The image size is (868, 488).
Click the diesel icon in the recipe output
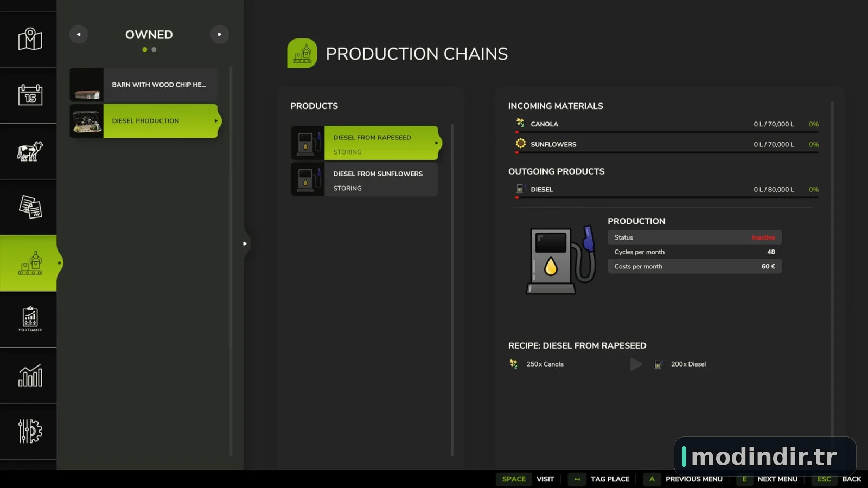658,364
